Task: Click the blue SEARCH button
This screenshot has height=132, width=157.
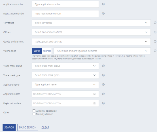Action: click(x=9, y=127)
